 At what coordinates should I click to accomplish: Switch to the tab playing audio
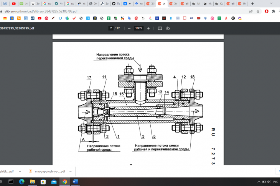point(127,3)
